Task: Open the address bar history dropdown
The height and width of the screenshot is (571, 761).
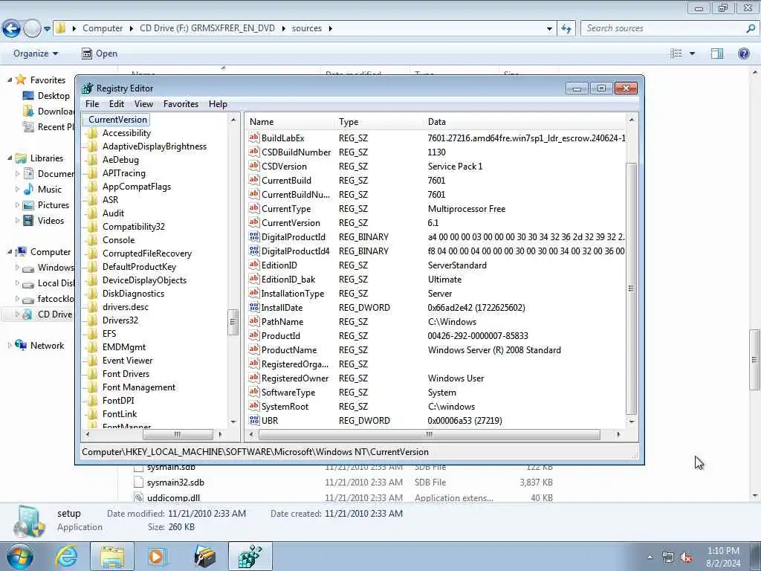Action: pos(549,29)
